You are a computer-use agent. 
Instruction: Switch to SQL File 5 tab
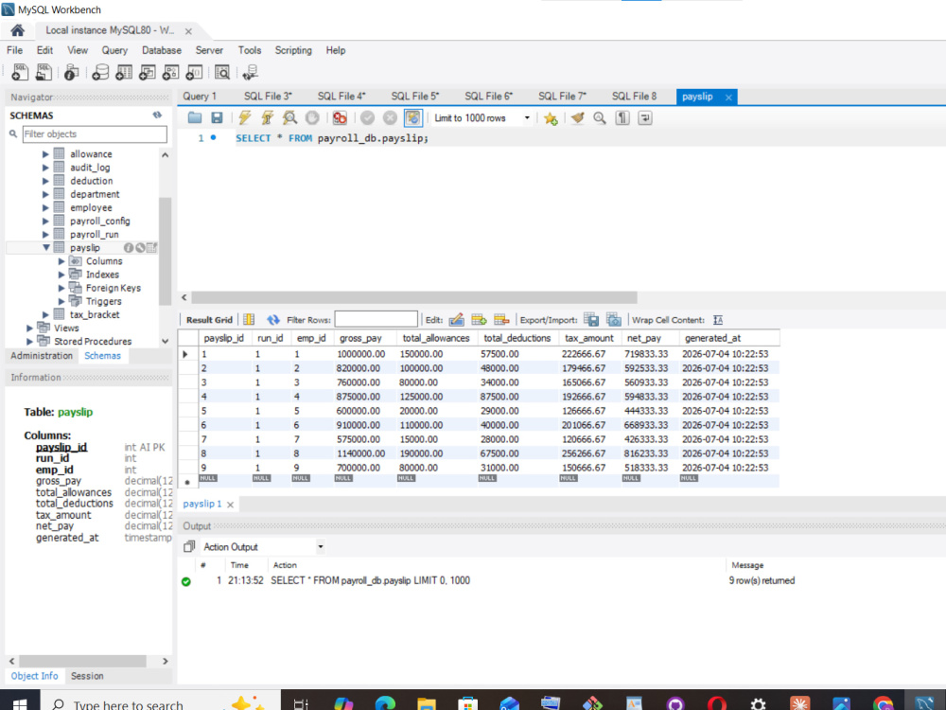point(415,96)
